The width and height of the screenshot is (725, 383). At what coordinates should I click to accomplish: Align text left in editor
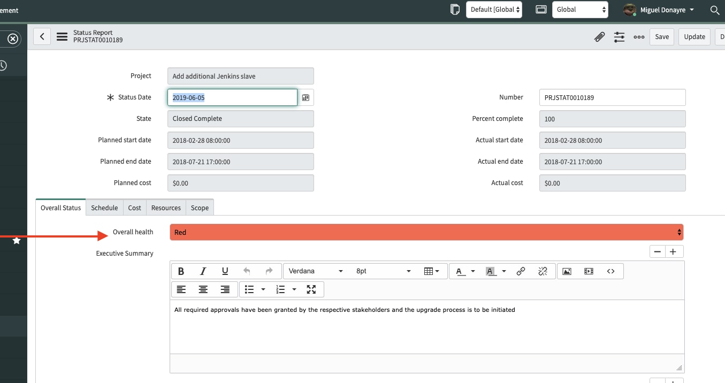[181, 289]
